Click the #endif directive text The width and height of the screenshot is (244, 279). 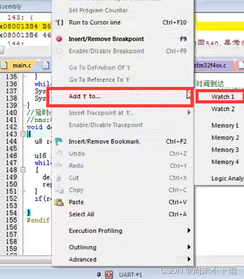(x=38, y=220)
